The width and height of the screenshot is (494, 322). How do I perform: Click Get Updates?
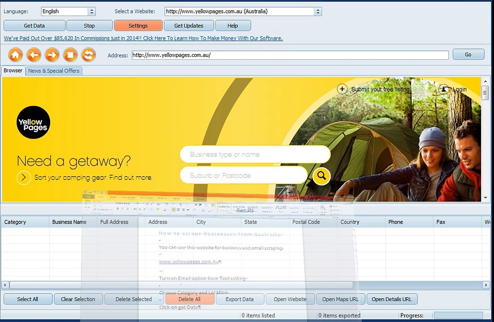[189, 25]
